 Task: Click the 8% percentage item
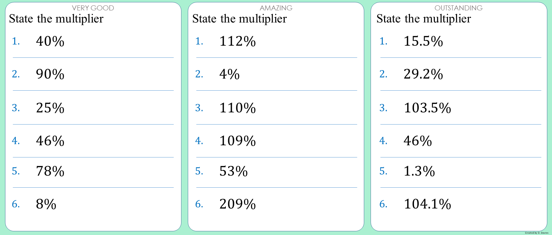coord(46,204)
